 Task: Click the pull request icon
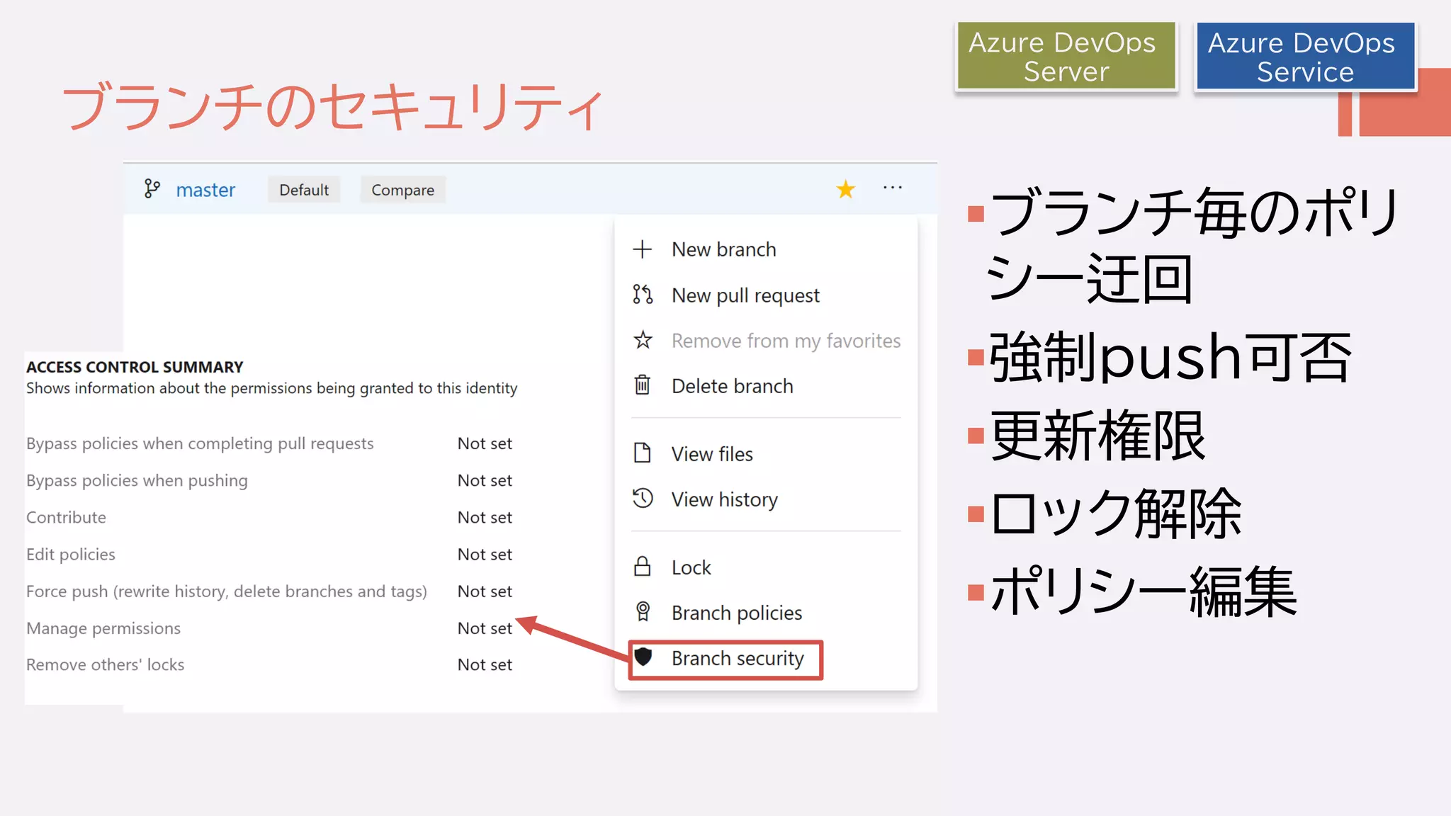(x=643, y=294)
